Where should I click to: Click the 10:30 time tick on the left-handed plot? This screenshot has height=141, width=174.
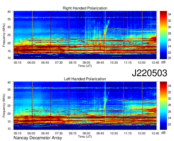(x=114, y=133)
